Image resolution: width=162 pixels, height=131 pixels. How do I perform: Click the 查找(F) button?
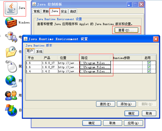(105, 104)
